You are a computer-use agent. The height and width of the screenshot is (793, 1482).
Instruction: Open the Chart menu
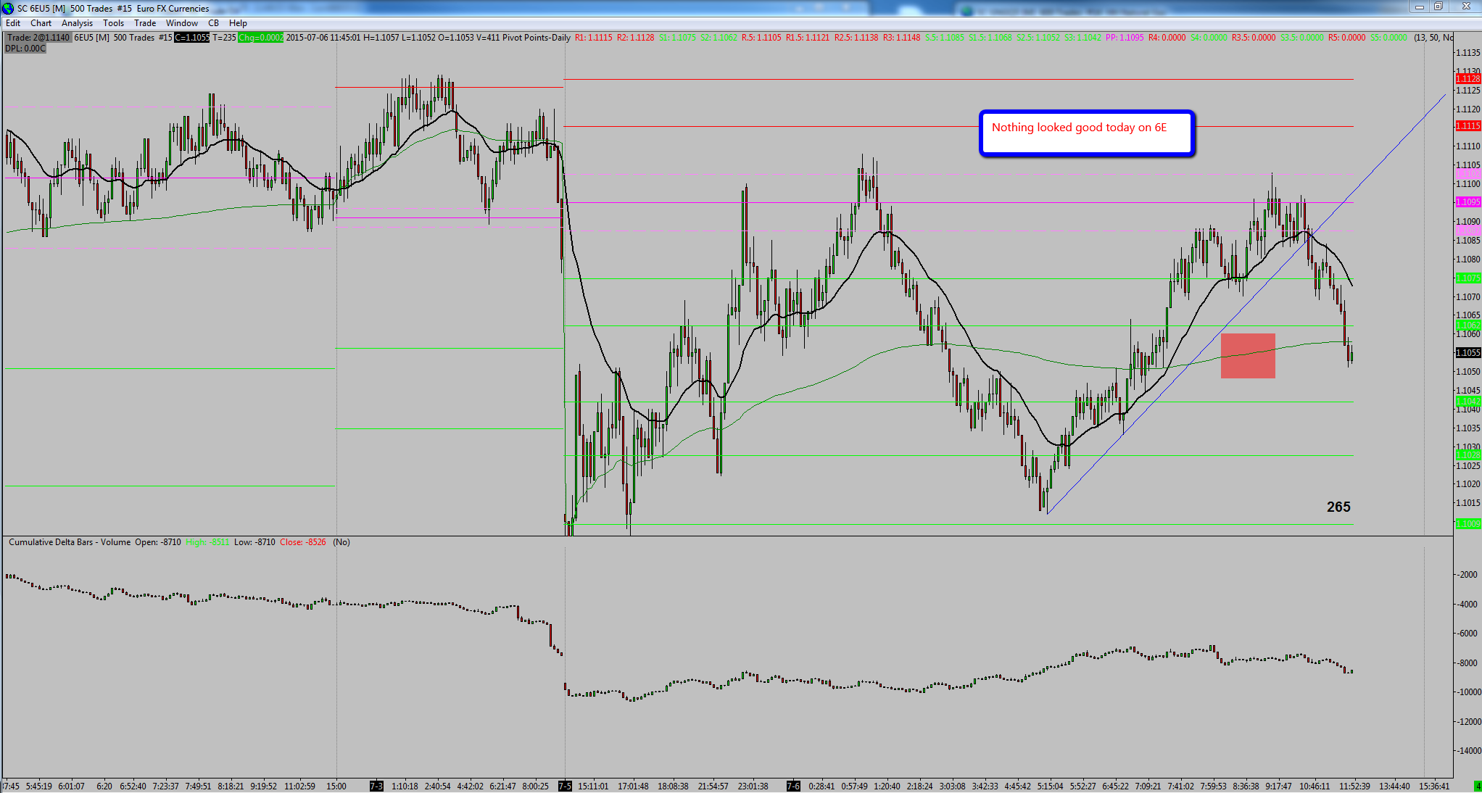tap(41, 23)
